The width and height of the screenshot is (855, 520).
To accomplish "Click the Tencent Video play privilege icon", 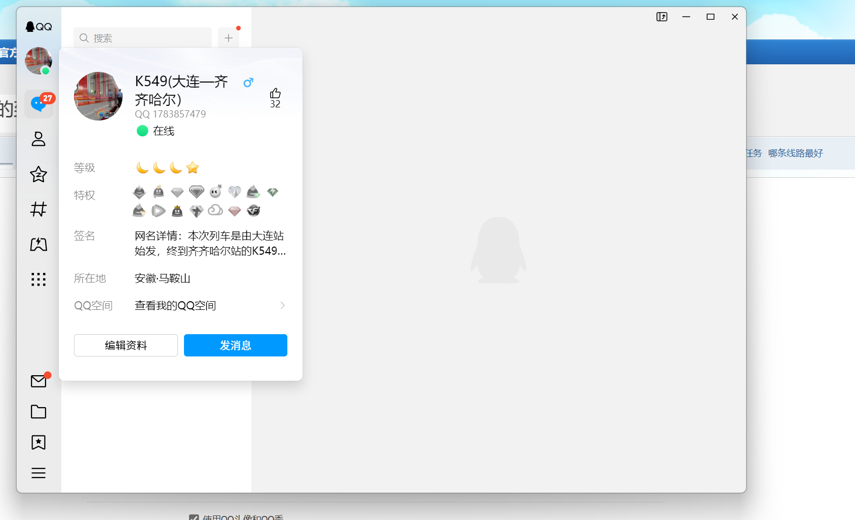I will coord(158,211).
